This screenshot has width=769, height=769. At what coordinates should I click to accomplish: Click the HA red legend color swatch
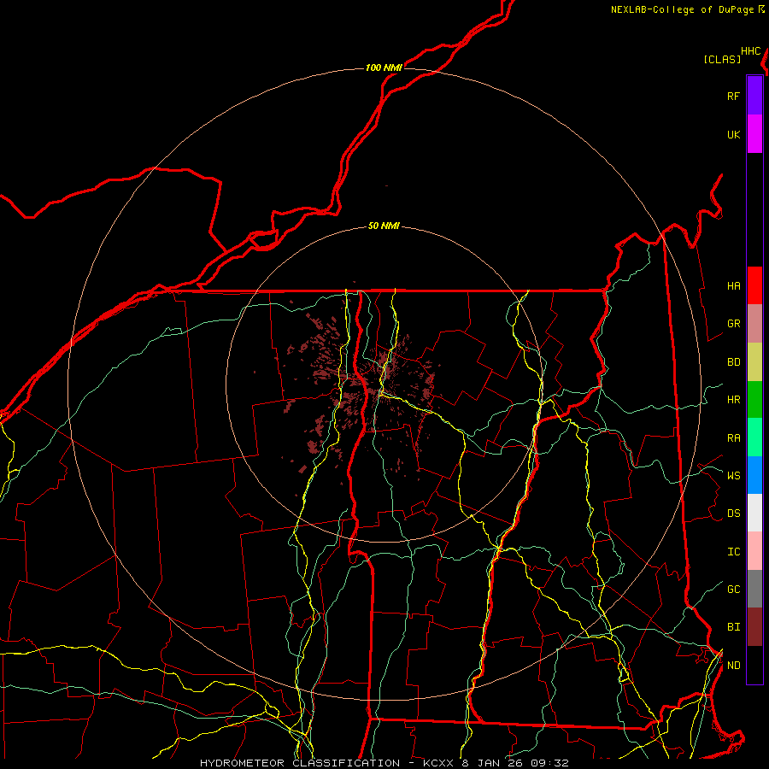[x=754, y=285]
